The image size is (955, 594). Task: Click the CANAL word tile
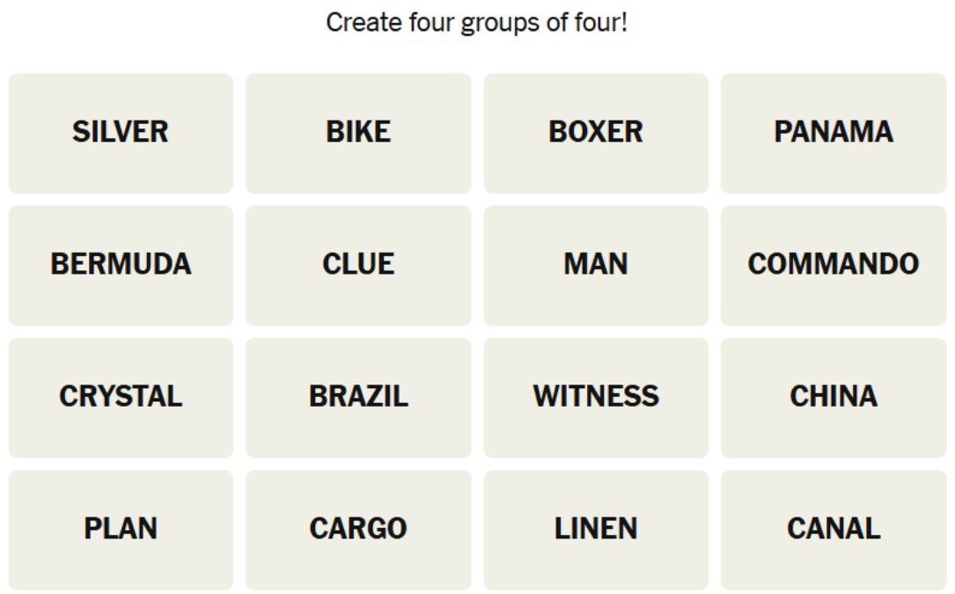834,529
